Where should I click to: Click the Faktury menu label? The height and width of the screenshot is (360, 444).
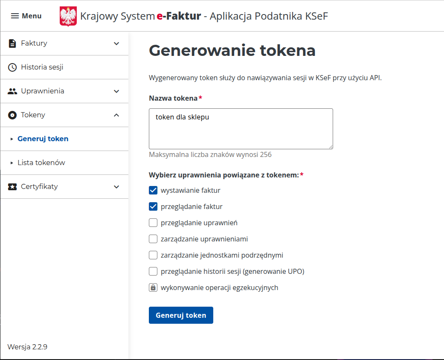[34, 44]
